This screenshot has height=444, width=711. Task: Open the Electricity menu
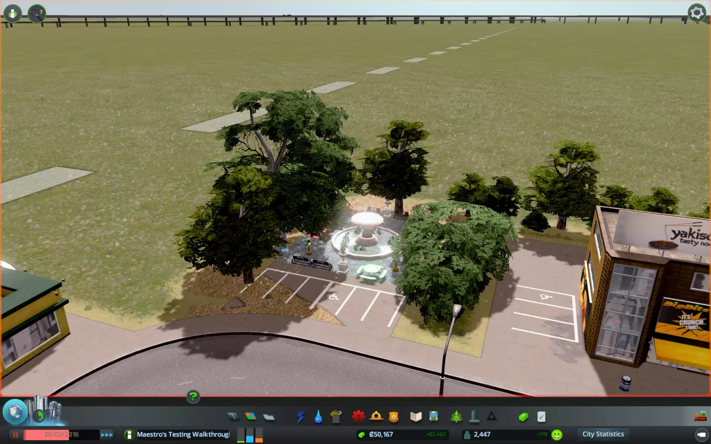[301, 417]
